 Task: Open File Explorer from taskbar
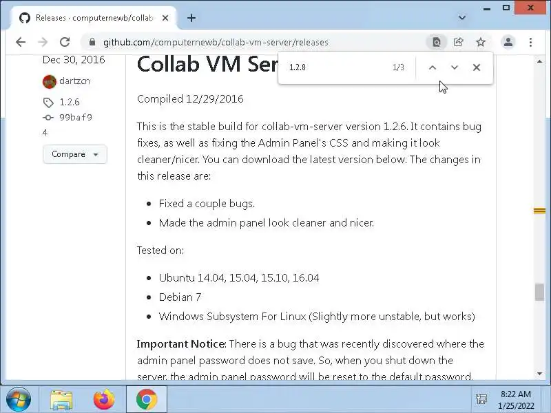tap(61, 400)
